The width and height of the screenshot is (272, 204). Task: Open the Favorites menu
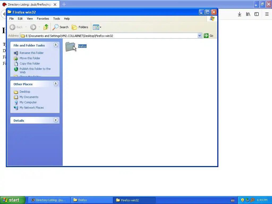[43, 19]
